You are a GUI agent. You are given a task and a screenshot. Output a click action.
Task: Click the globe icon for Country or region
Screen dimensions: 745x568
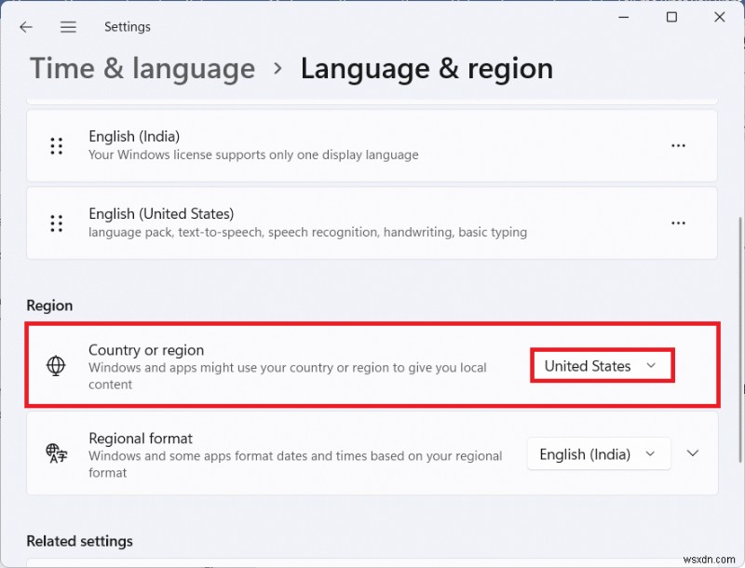56,366
